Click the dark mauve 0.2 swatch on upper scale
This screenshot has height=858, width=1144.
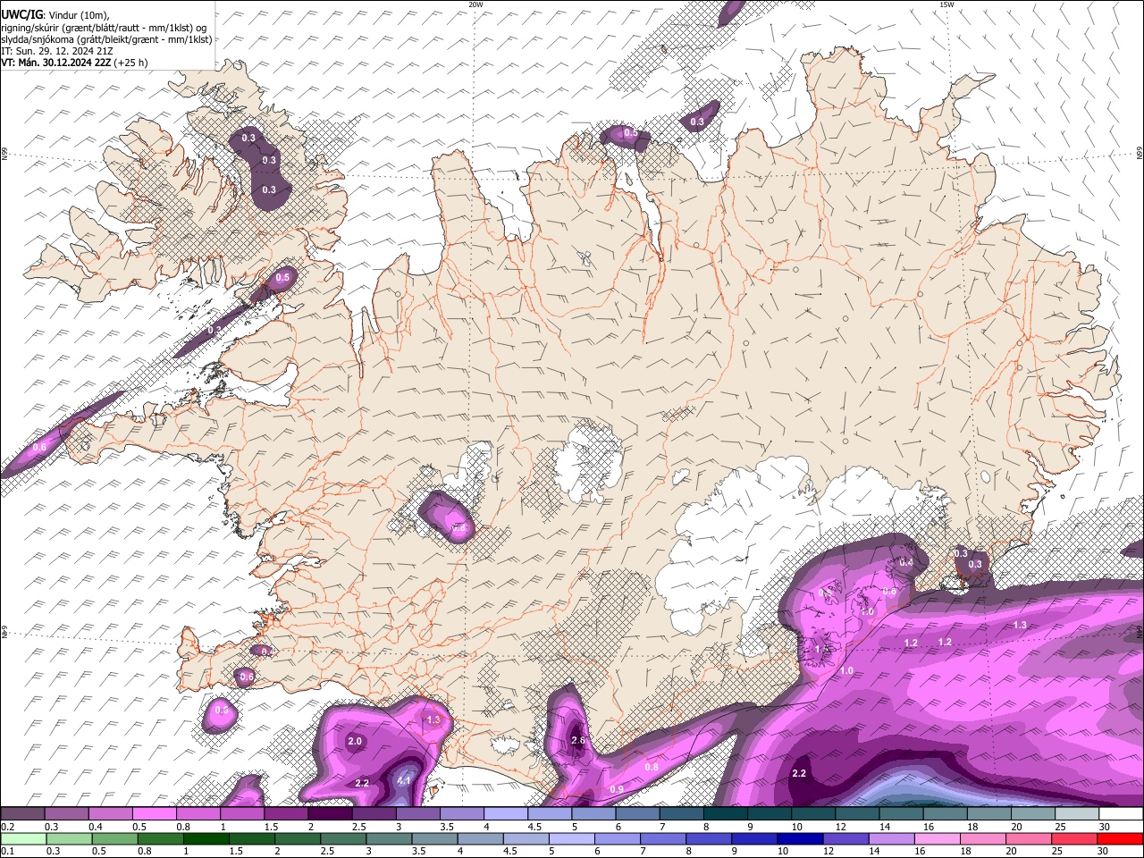[22, 814]
